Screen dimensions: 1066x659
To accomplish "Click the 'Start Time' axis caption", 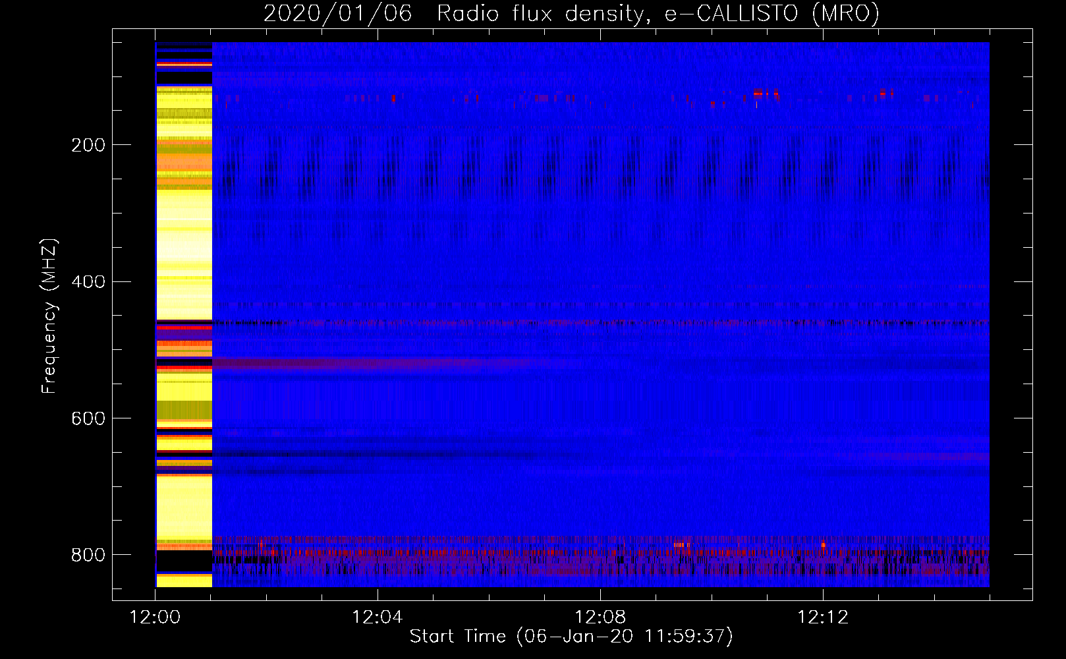I will point(571,636).
